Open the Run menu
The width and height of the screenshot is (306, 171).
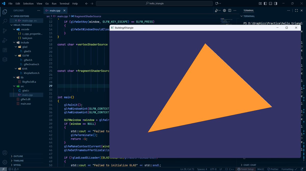pos(54,4)
